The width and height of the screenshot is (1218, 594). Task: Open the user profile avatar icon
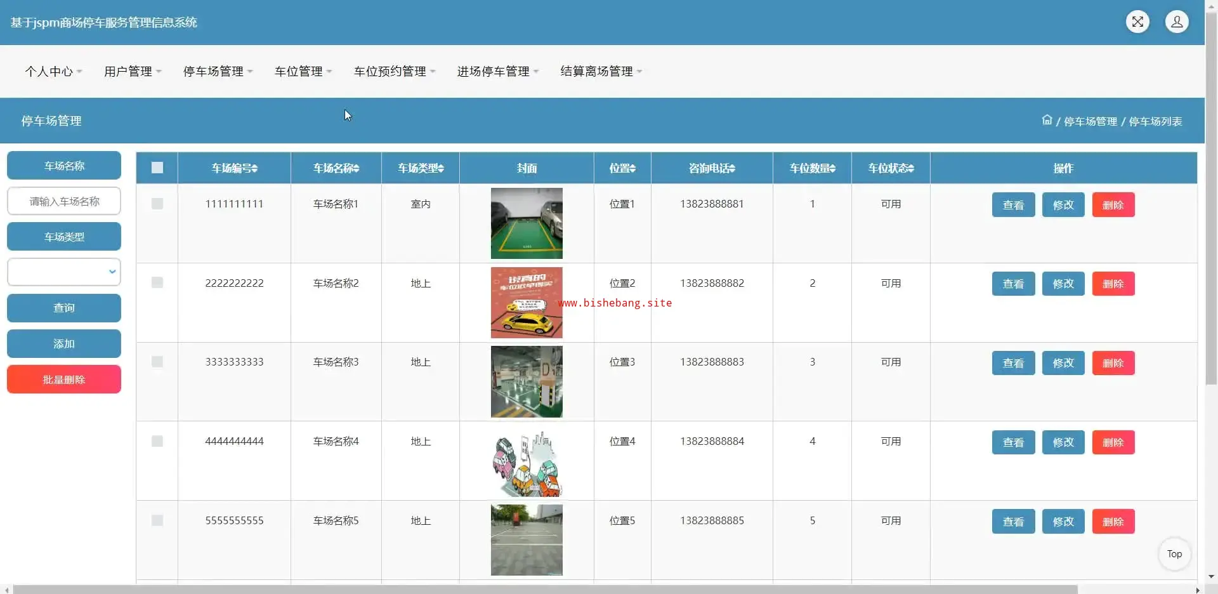[x=1177, y=22]
